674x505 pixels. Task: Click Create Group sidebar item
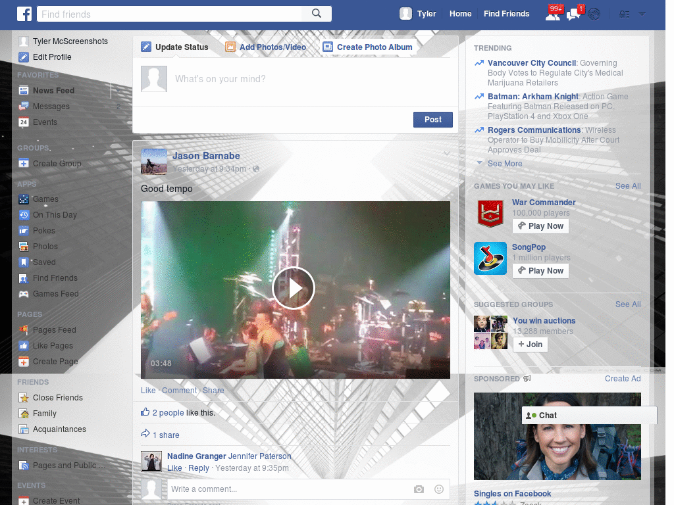[x=57, y=164]
